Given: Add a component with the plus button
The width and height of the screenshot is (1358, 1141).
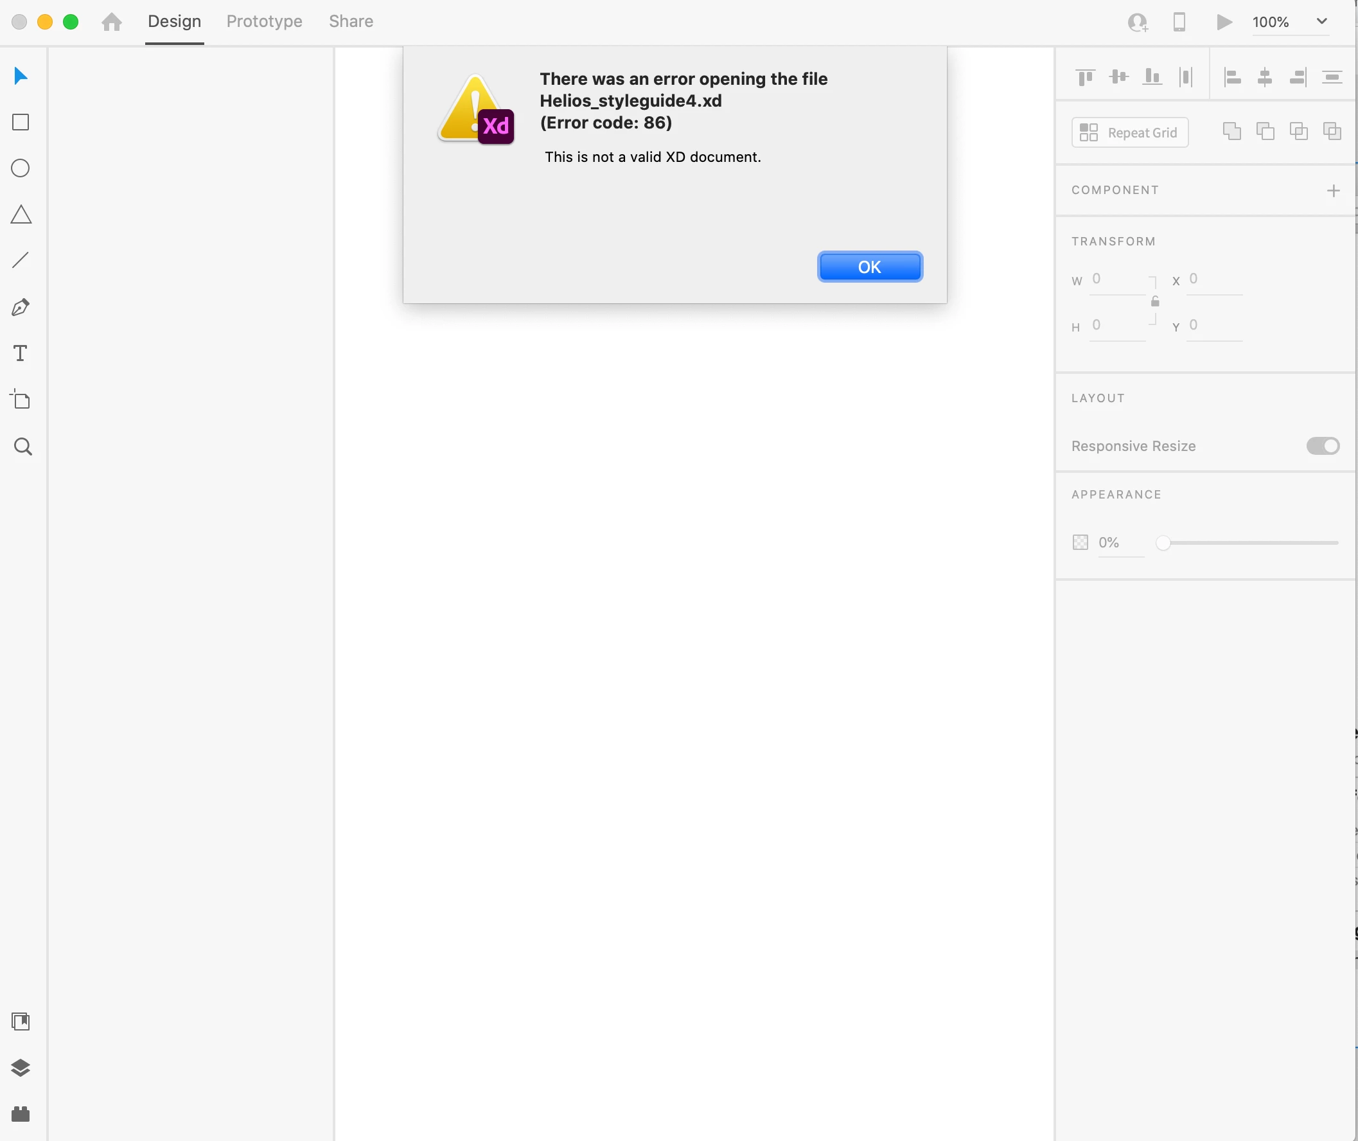Looking at the screenshot, I should click(x=1333, y=190).
